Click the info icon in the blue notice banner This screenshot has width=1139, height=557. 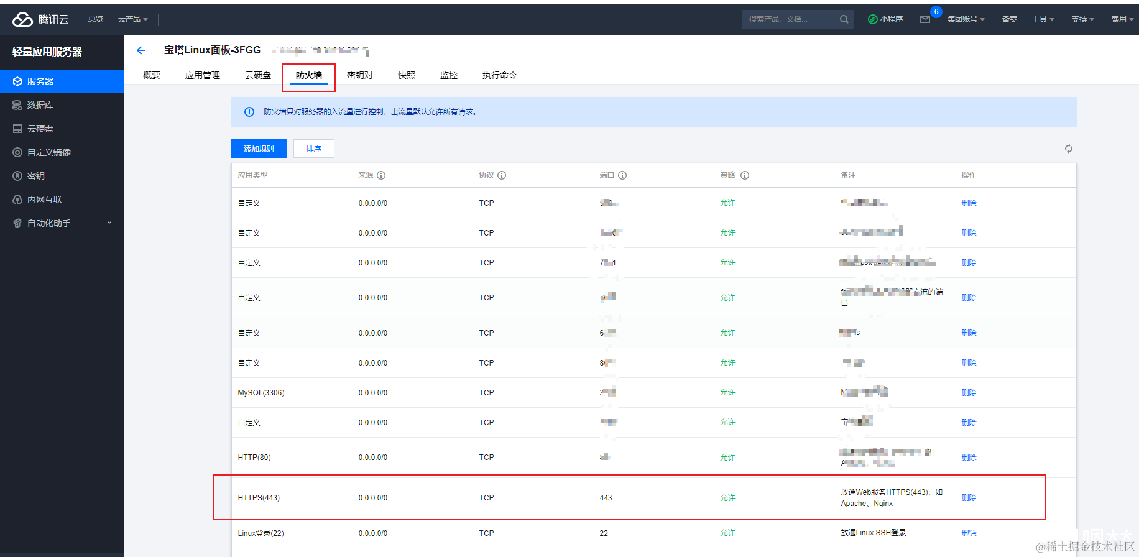click(x=249, y=112)
